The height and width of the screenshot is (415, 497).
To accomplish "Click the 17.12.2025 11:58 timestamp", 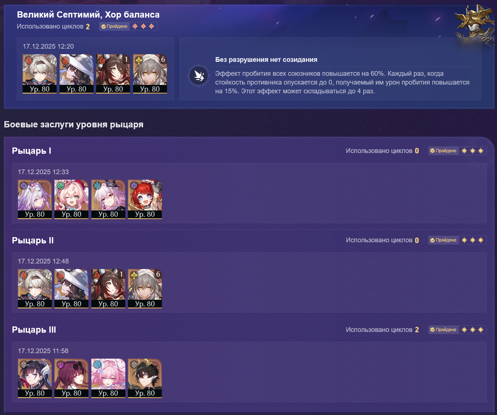I will [x=43, y=351].
